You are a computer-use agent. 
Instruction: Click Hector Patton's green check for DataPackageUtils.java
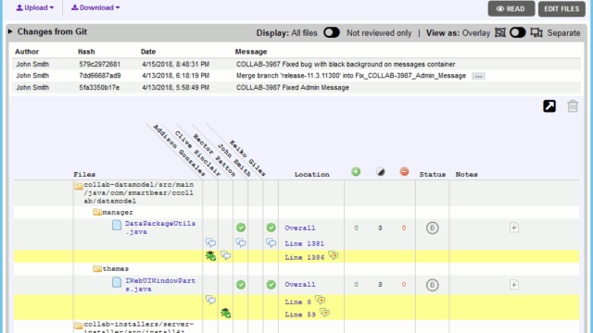(x=241, y=228)
